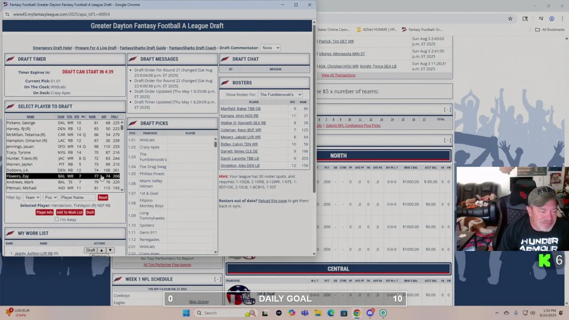Select Pickens, George in player list
The height and width of the screenshot is (320, 569).
pos(63,123)
